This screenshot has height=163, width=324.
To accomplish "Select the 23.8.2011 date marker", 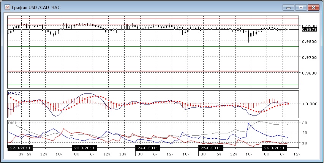I will [x=84, y=148].
